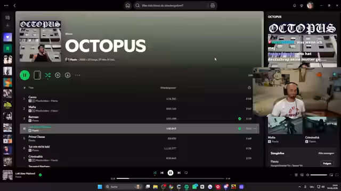Open Liked Songs heart playlist in sidebar
This screenshot has height=191, width=341.
(x=7, y=37)
